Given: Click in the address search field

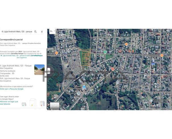Looking at the screenshot, I should click(16, 32).
